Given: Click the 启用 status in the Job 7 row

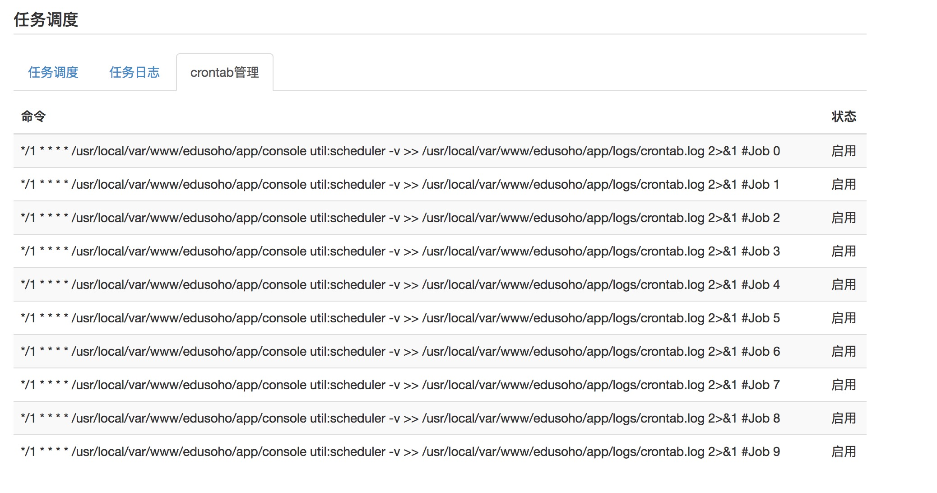Looking at the screenshot, I should 844,385.
